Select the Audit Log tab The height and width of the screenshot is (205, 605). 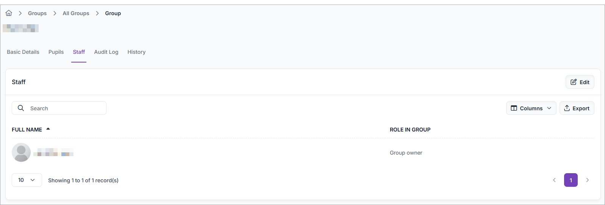(x=106, y=52)
